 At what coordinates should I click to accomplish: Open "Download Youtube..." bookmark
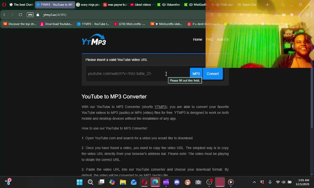[56, 24]
